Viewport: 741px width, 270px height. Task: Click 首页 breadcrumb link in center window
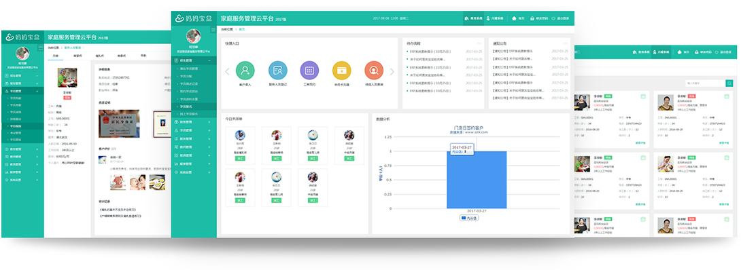242,29
